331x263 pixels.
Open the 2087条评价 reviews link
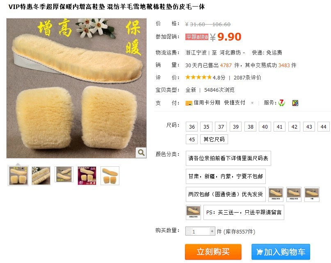click(247, 77)
